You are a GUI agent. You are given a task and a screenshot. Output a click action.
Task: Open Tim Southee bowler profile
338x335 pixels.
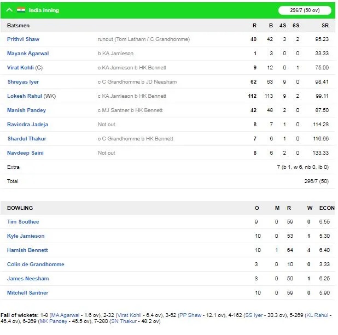coord(23,222)
